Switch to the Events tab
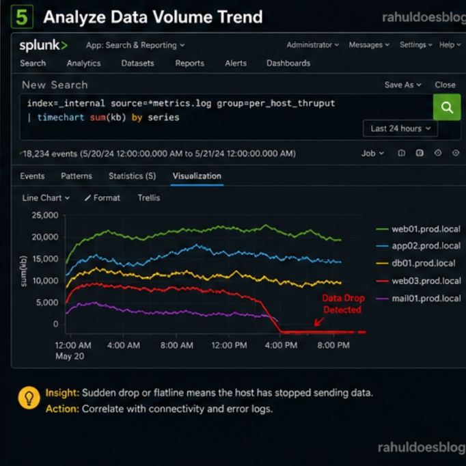This screenshot has height=466, width=466. tap(32, 176)
